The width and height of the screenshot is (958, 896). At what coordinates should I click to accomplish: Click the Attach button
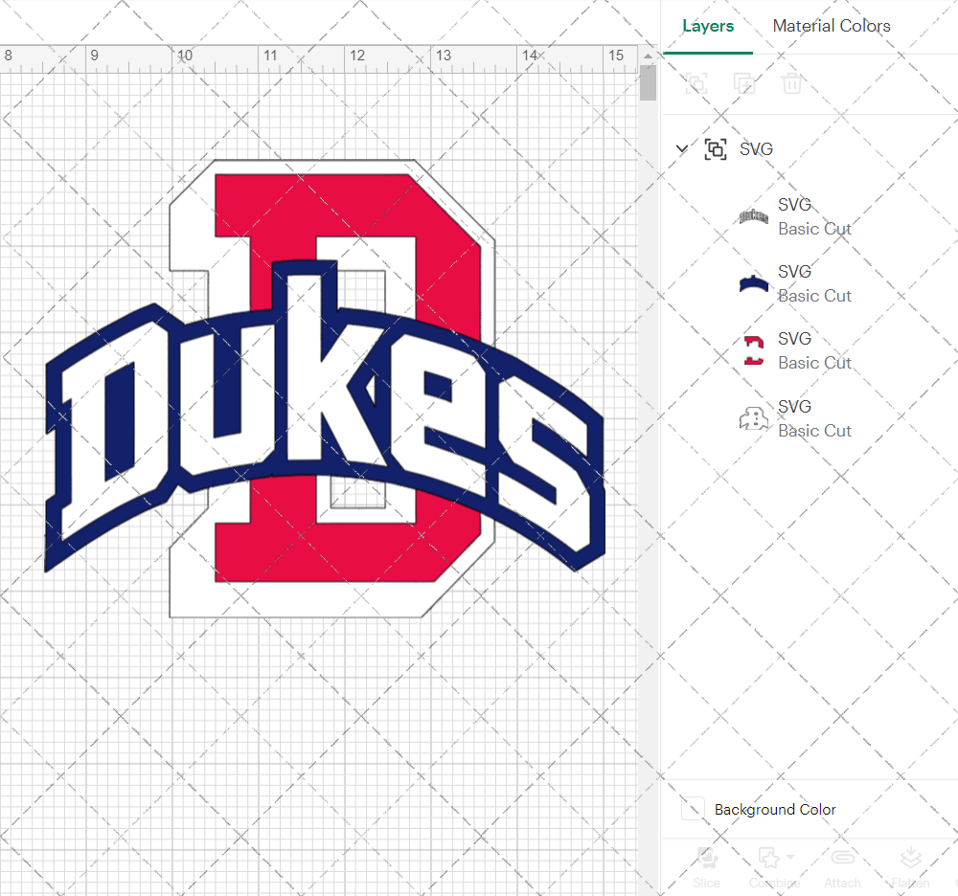coord(842,867)
